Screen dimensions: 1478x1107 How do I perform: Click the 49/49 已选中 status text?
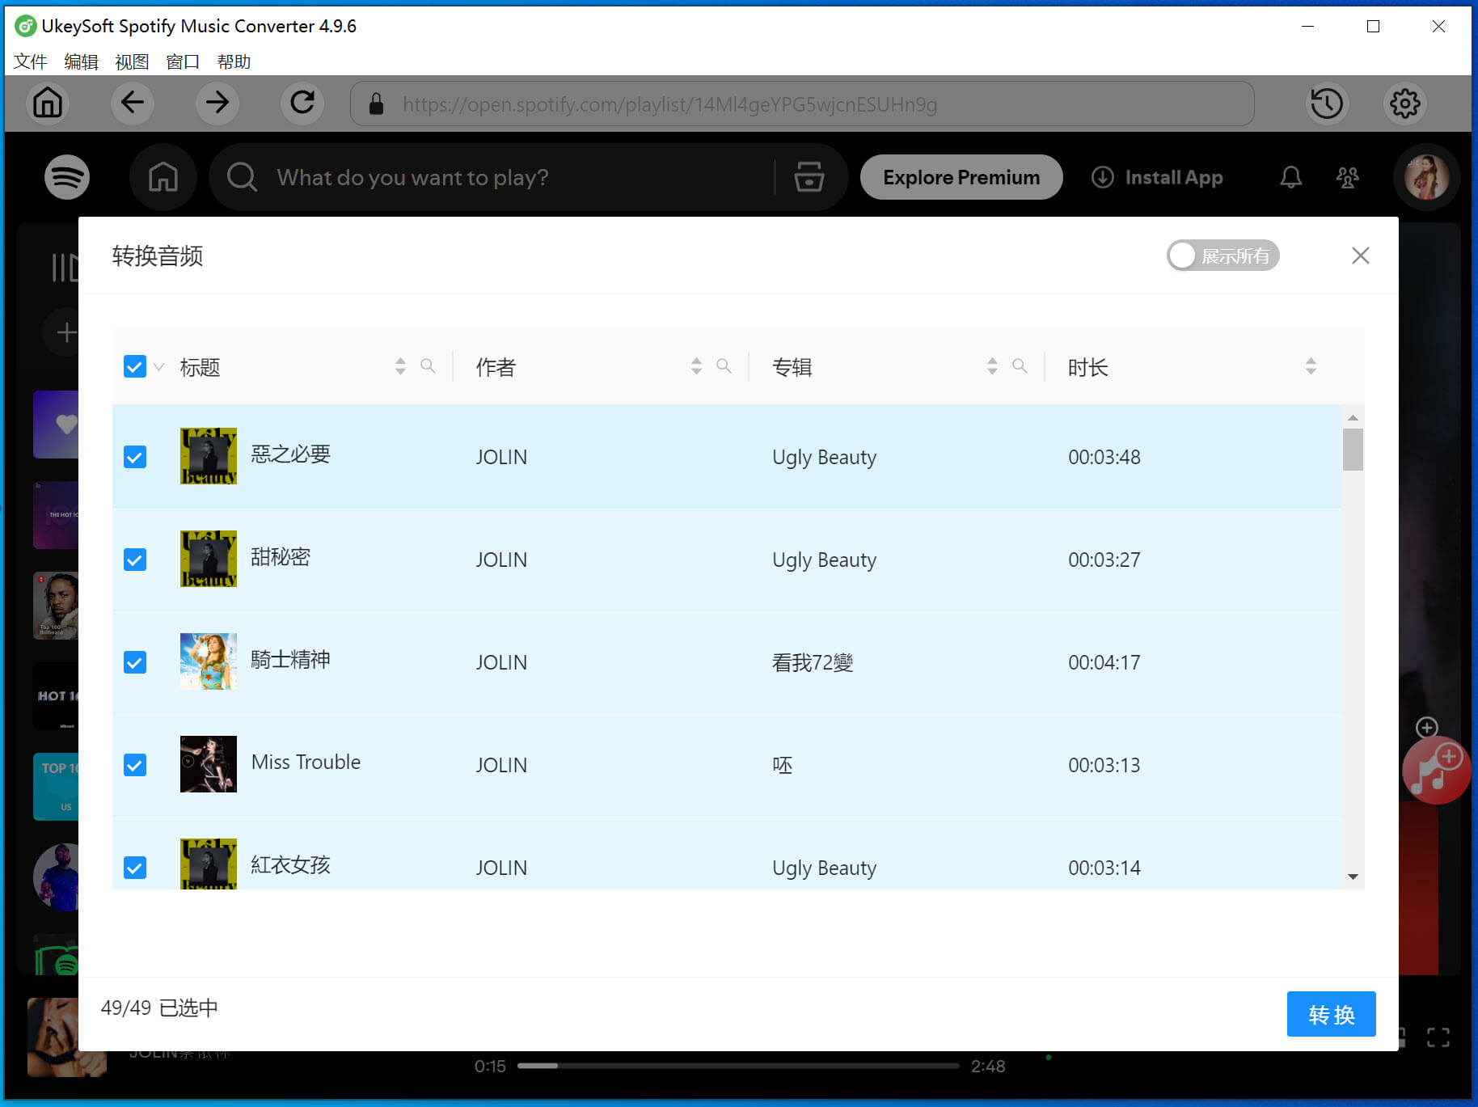click(x=159, y=1008)
